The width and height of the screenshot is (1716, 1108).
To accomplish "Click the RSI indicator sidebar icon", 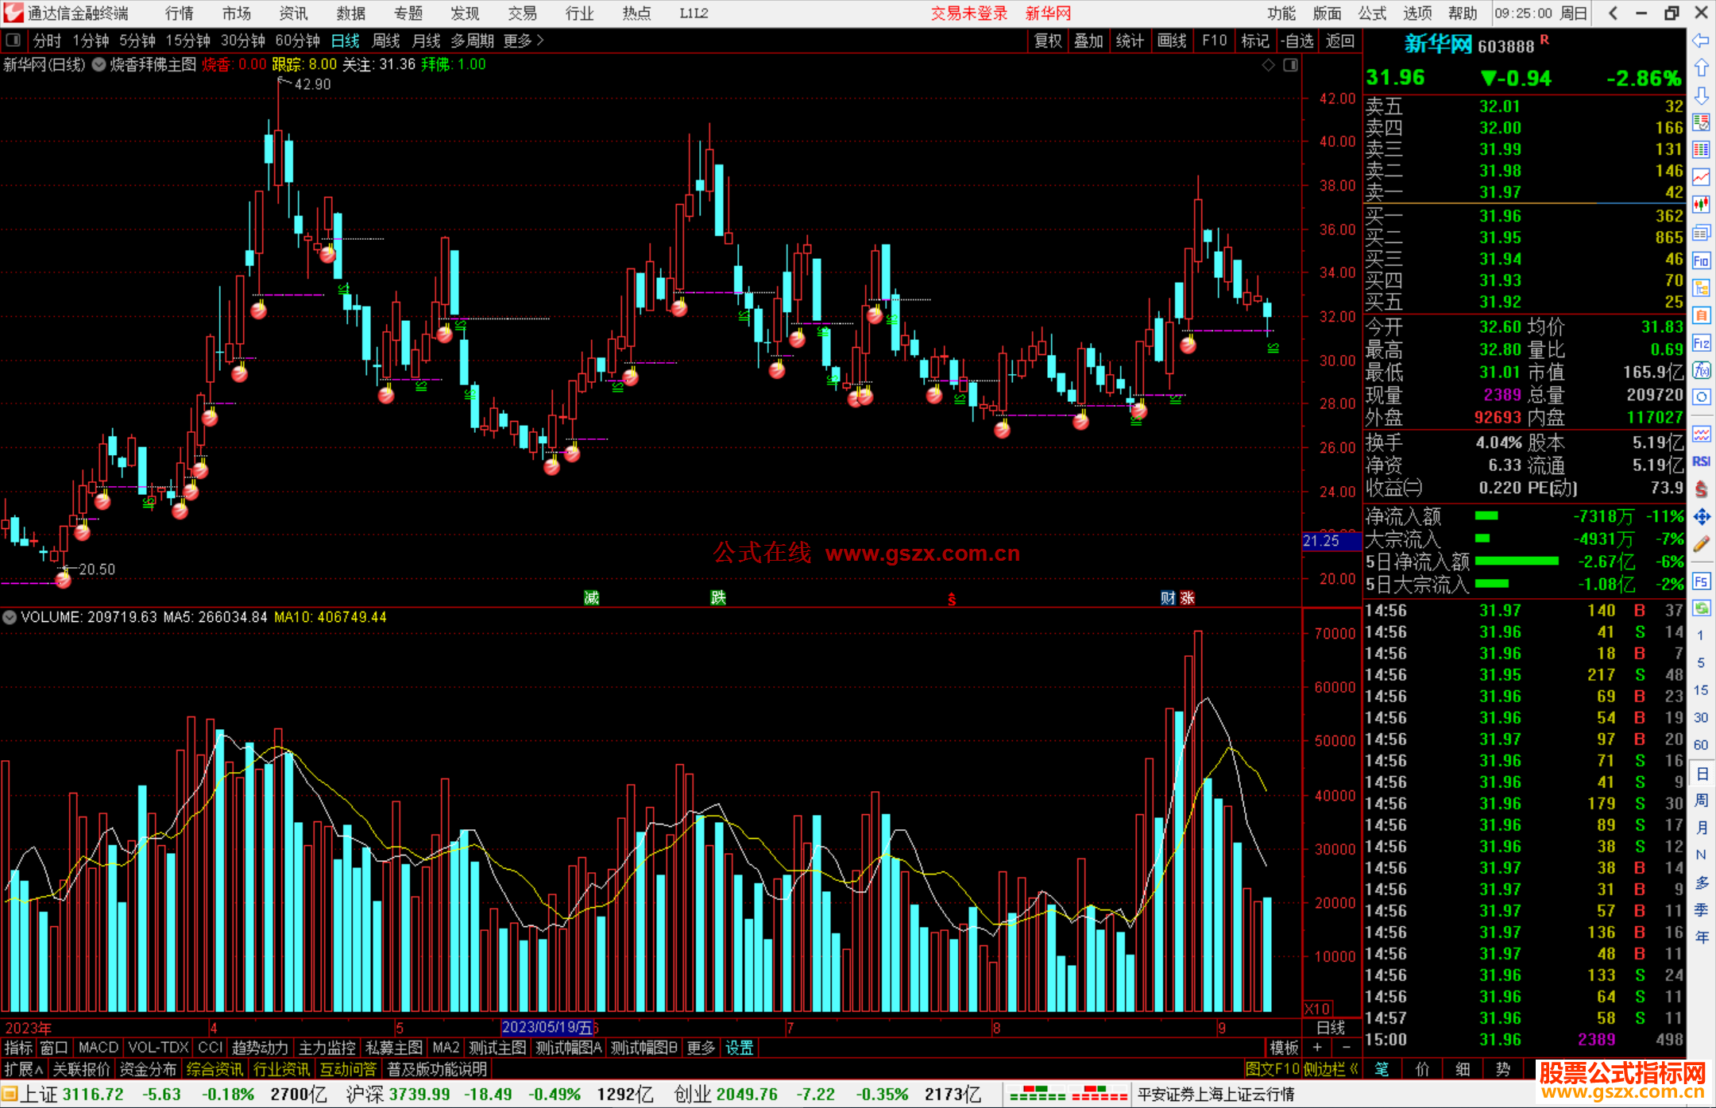I will coord(1701,461).
